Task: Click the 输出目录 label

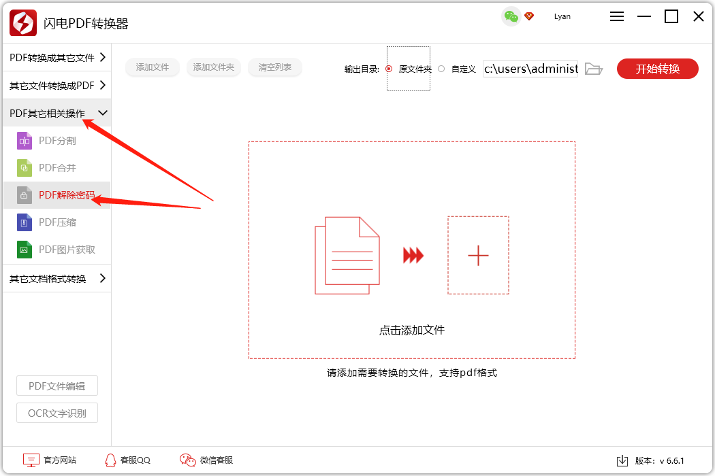Action: [362, 69]
